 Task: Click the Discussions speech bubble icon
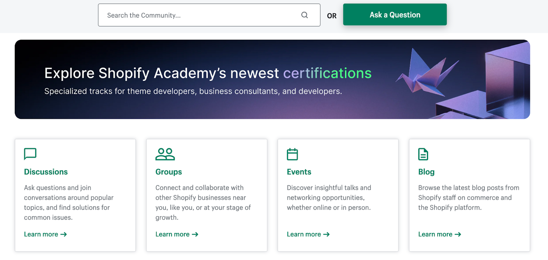[x=30, y=154]
